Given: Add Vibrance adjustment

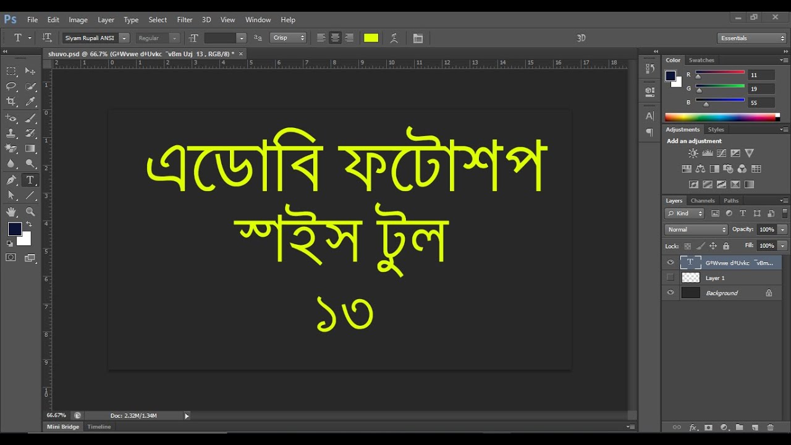Looking at the screenshot, I should pyautogui.click(x=750, y=153).
